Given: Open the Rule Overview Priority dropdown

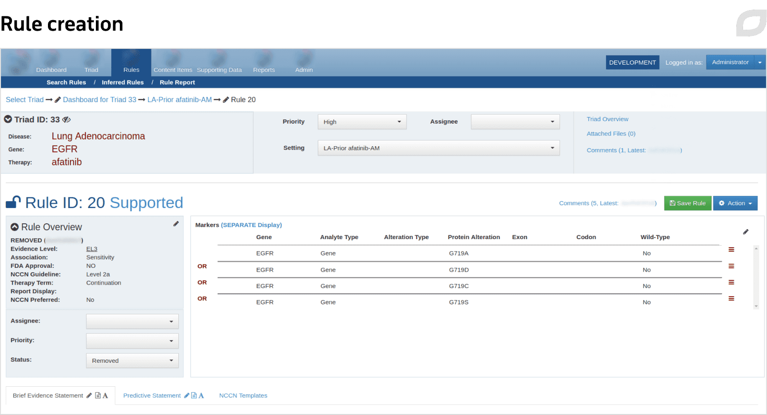Looking at the screenshot, I should click(x=132, y=341).
